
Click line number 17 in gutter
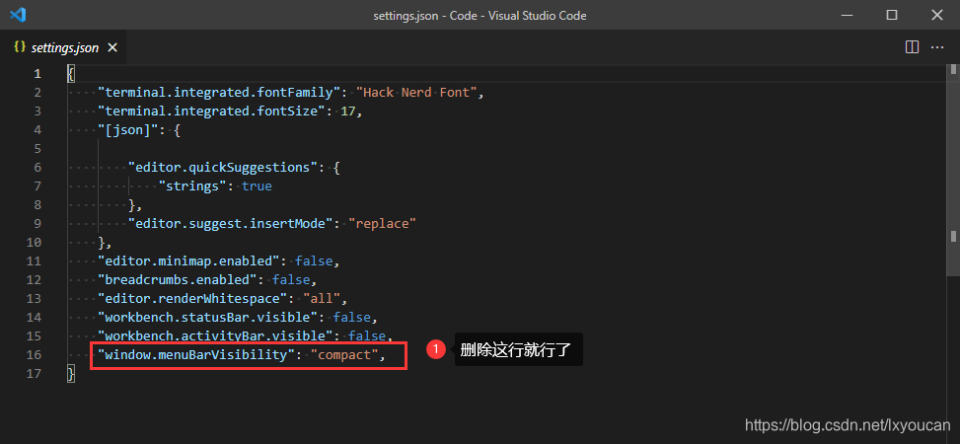(34, 374)
